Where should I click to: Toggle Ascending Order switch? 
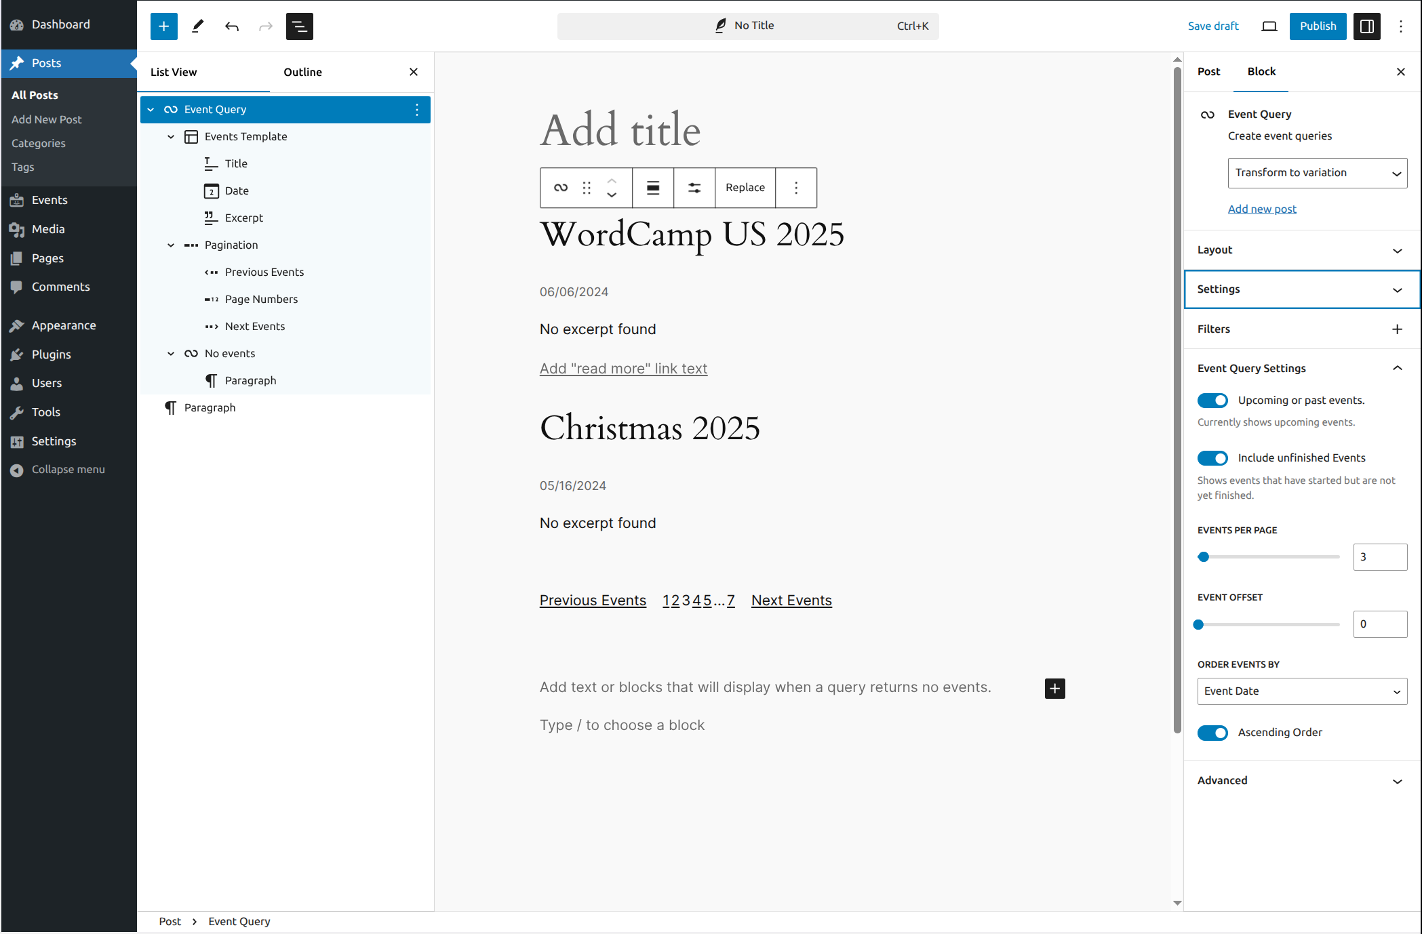tap(1212, 733)
